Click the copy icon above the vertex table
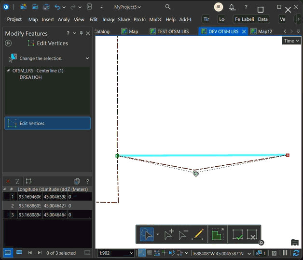 [x=77, y=181]
